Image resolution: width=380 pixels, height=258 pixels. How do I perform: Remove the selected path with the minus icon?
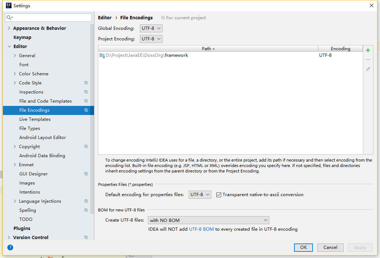point(368,60)
